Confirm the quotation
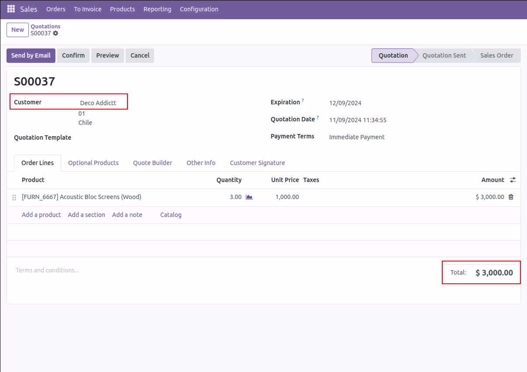 point(73,55)
